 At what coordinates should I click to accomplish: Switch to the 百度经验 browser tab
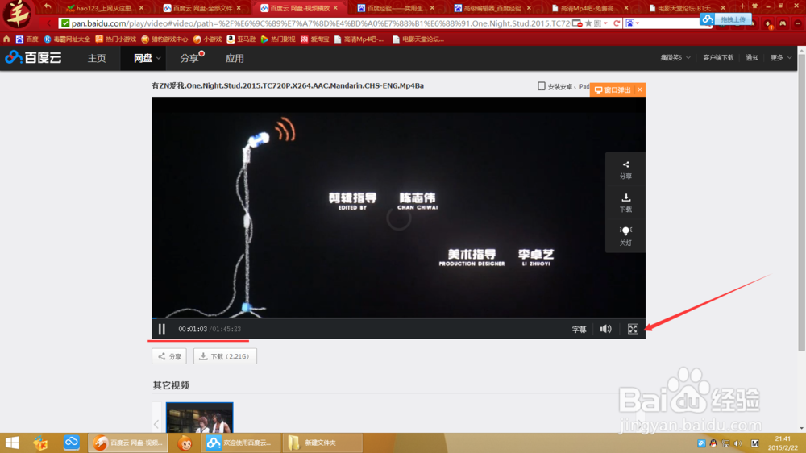coord(395,8)
